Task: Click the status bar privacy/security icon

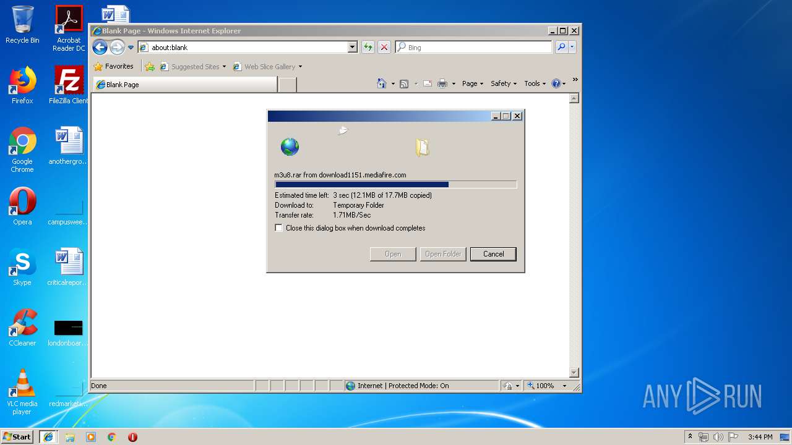Action: point(509,386)
